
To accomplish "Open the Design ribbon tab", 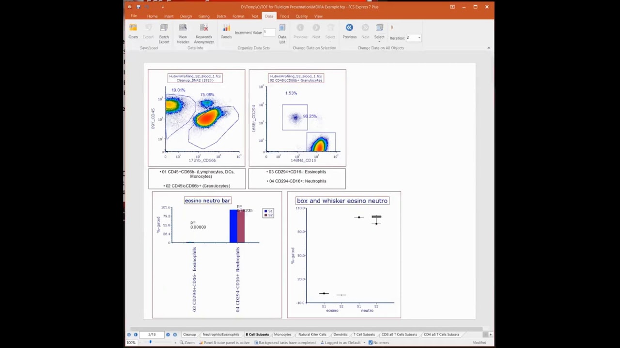I will [x=186, y=16].
